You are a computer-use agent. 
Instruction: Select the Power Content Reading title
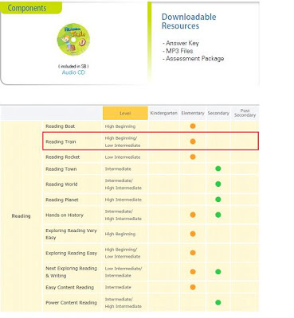pos(72,303)
